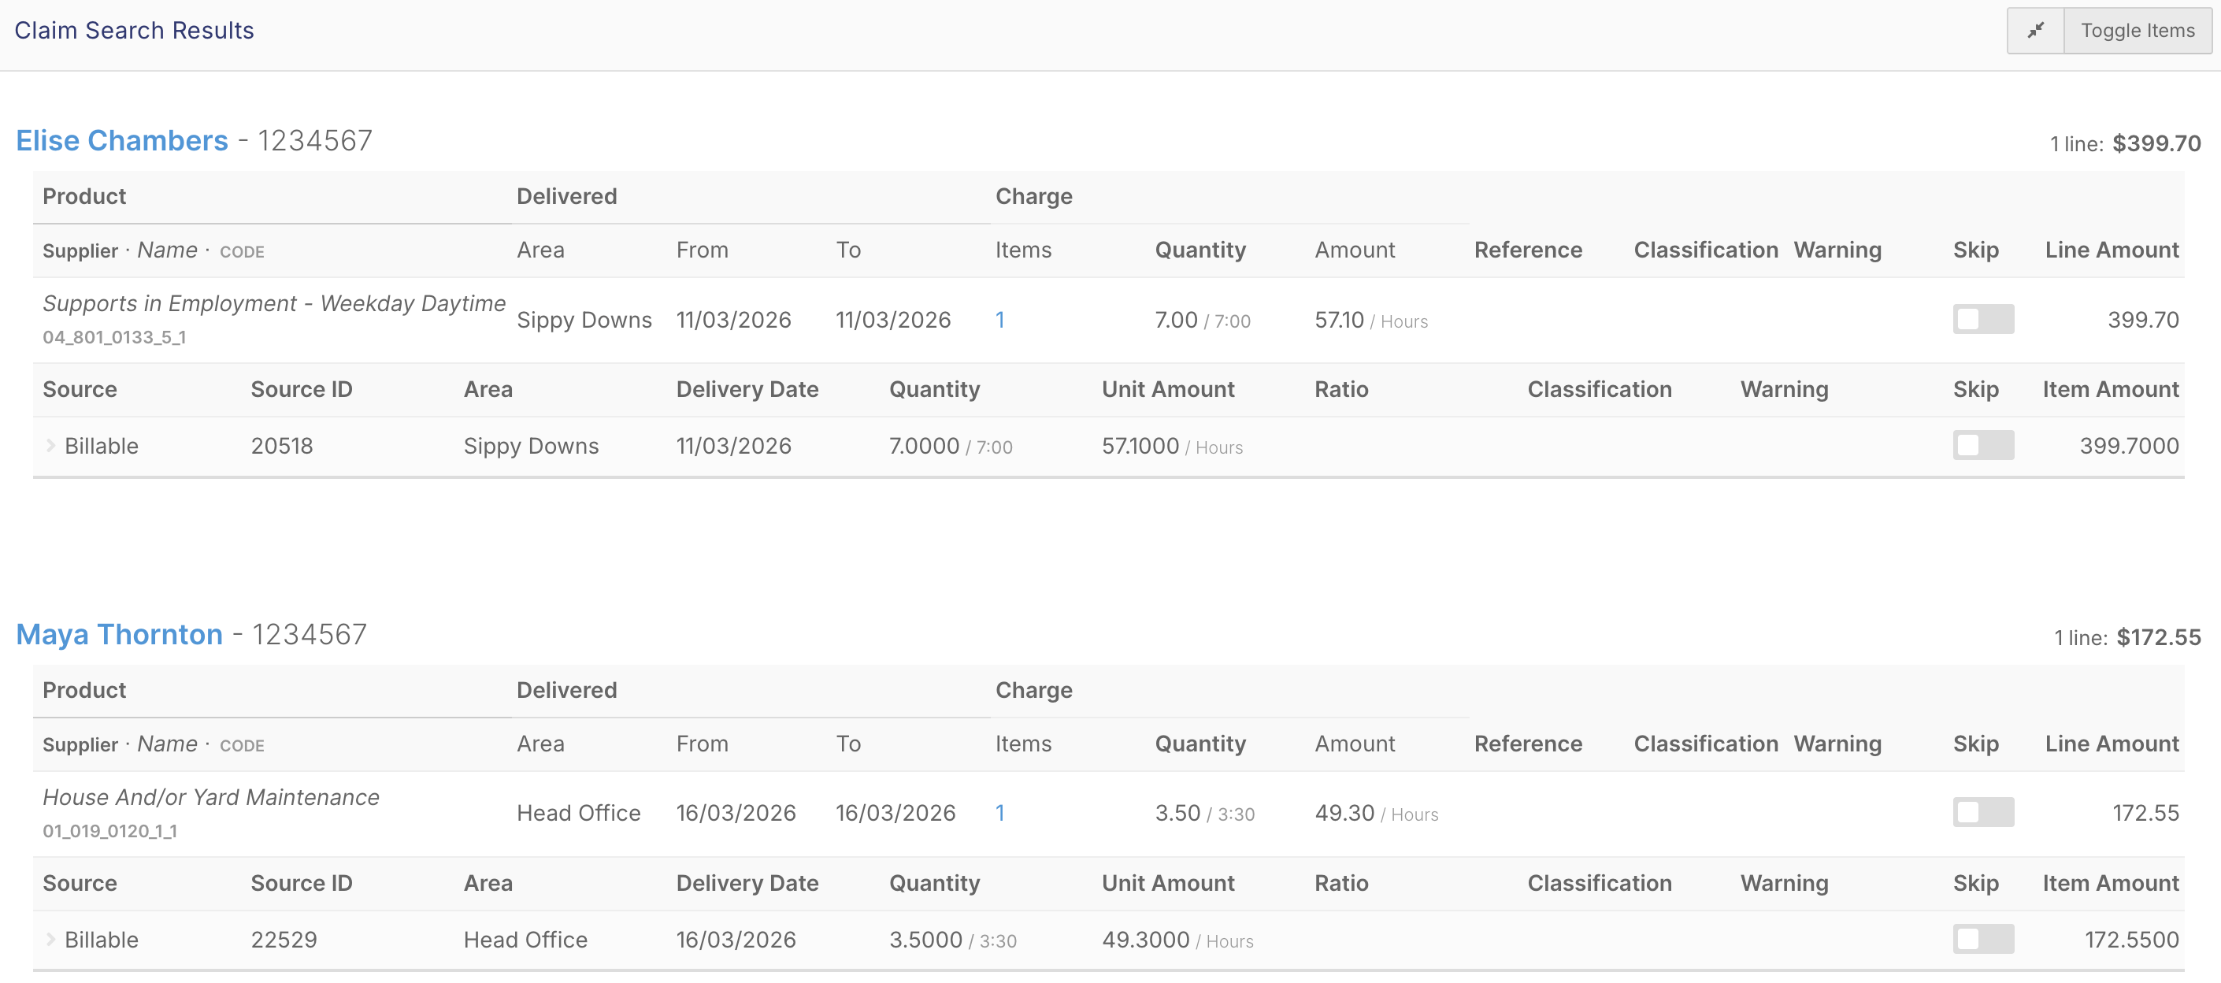The height and width of the screenshot is (983, 2221).
Task: Select product code 01_019_0120_1_1
Action: (x=110, y=831)
